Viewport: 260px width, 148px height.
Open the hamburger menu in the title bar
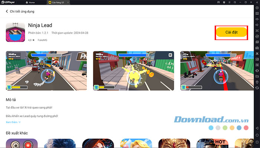coord(230,2)
